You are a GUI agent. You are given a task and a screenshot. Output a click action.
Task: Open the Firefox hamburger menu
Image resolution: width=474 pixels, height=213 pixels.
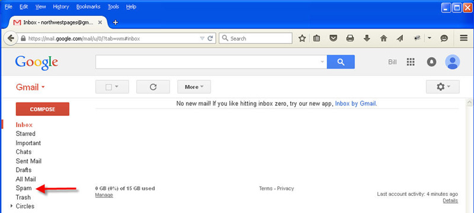coord(464,38)
